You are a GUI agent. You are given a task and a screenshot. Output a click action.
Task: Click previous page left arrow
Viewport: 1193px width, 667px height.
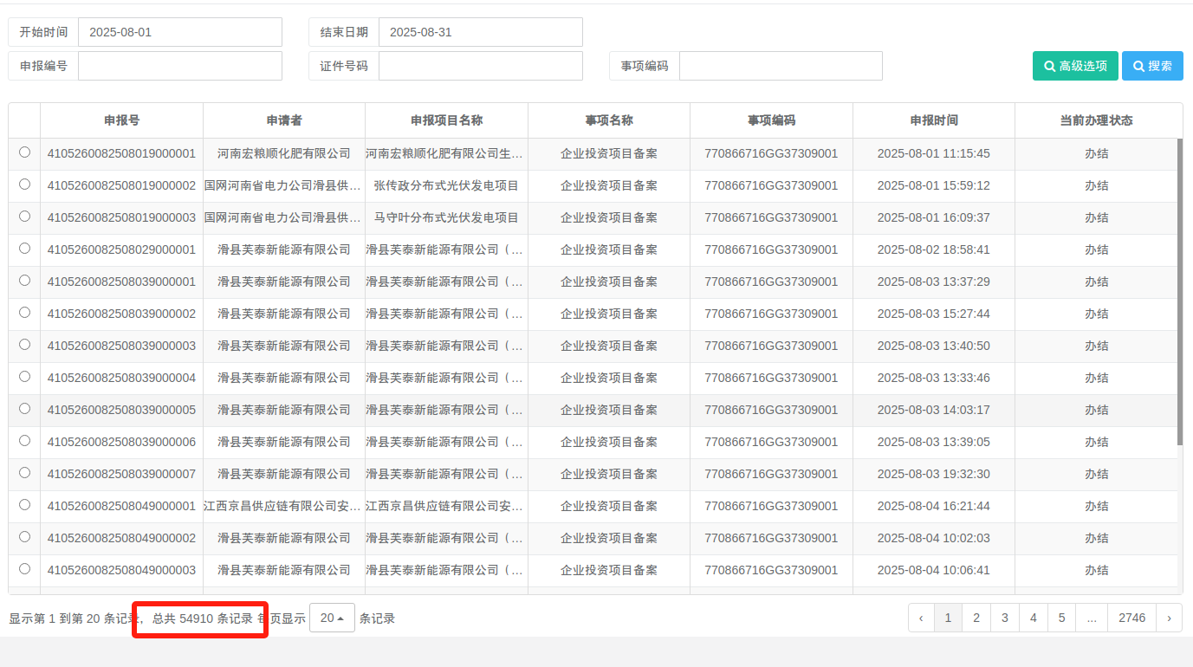coord(920,618)
